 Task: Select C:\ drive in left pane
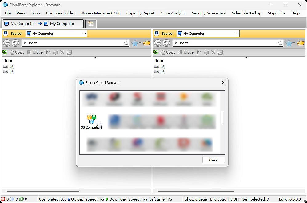pos(8,67)
